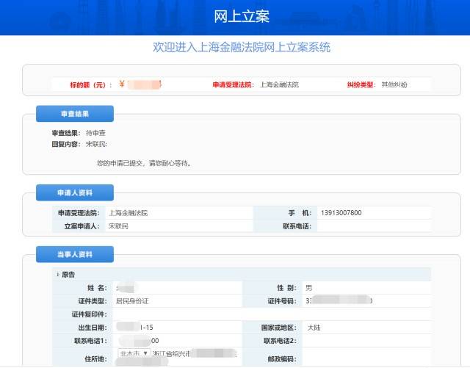The image size is (470, 368).
Task: Click the 邮政编码 empty field
Action: click(366, 358)
